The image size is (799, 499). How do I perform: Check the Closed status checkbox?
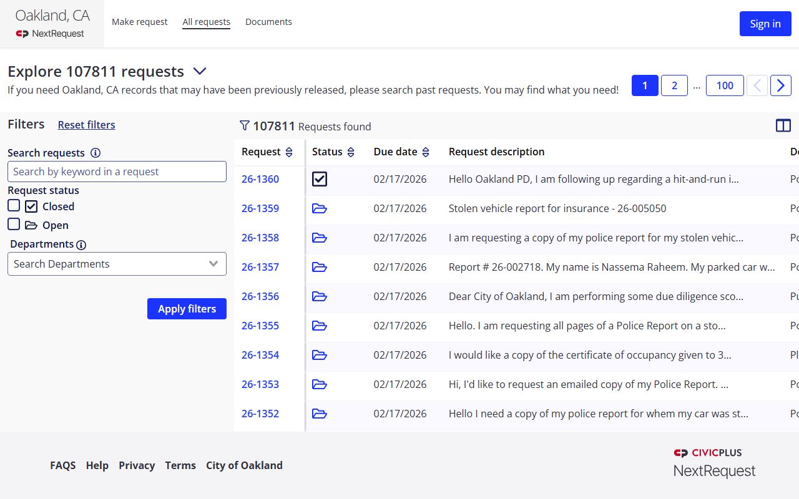(x=14, y=205)
